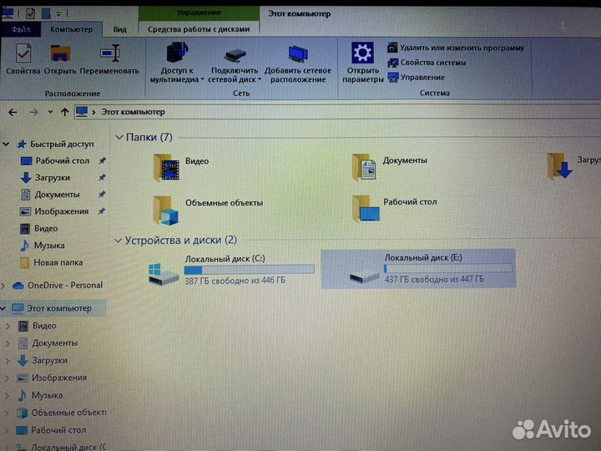The width and height of the screenshot is (601, 451).
Task: Click address bar Этот компьютер path
Action: point(133,112)
